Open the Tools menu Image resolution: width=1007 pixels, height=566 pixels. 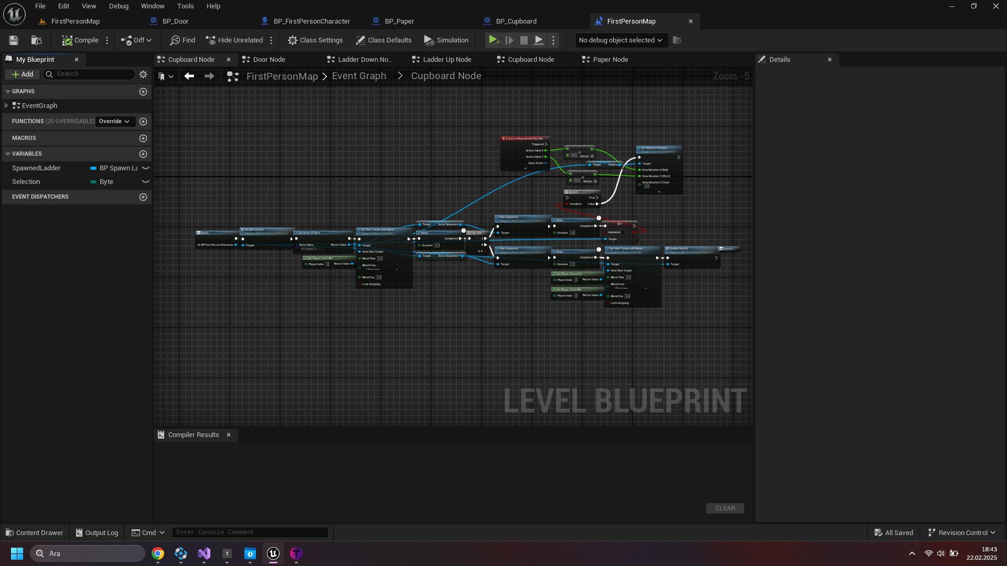click(x=185, y=6)
